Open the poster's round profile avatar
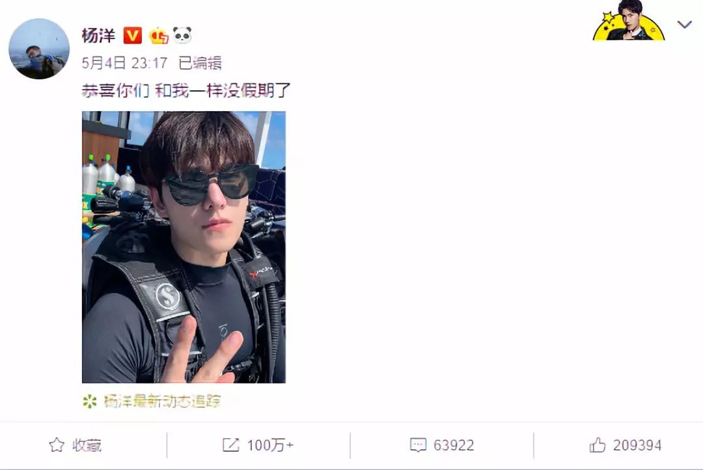Image resolution: width=703 pixels, height=470 pixels. click(39, 49)
